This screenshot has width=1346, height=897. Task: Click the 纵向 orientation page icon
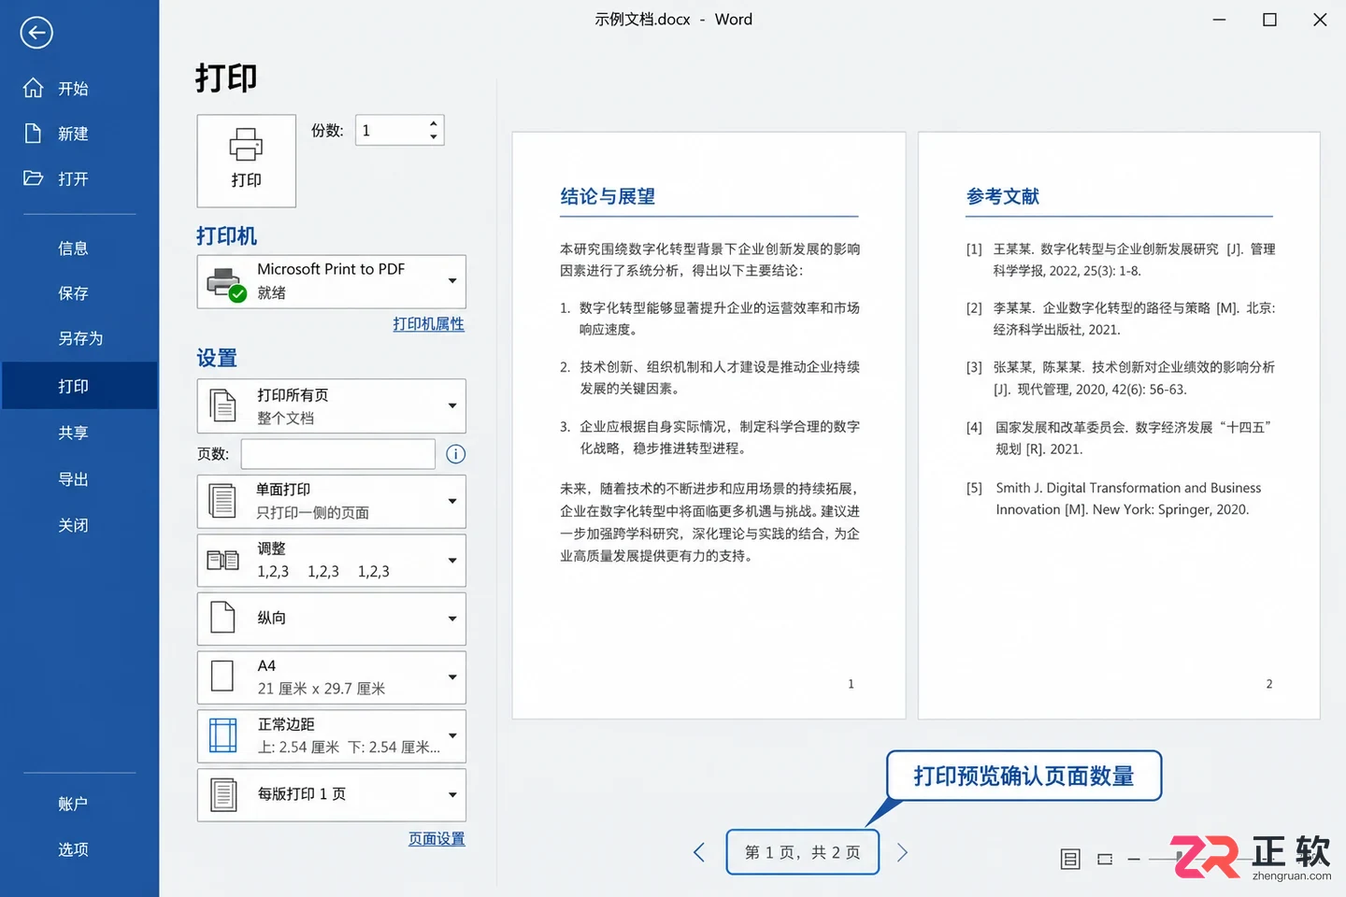[223, 618]
